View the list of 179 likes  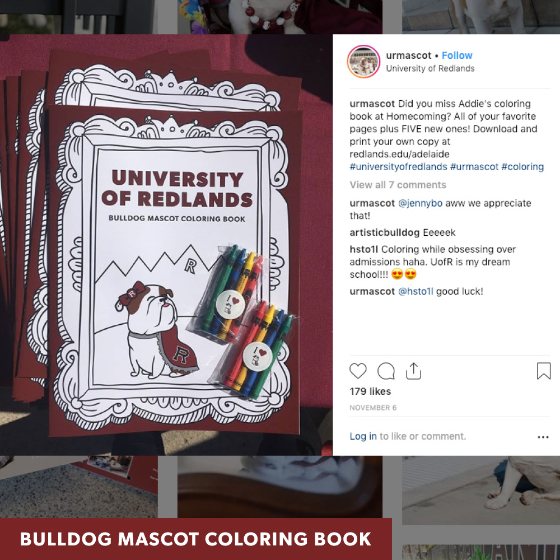(370, 391)
